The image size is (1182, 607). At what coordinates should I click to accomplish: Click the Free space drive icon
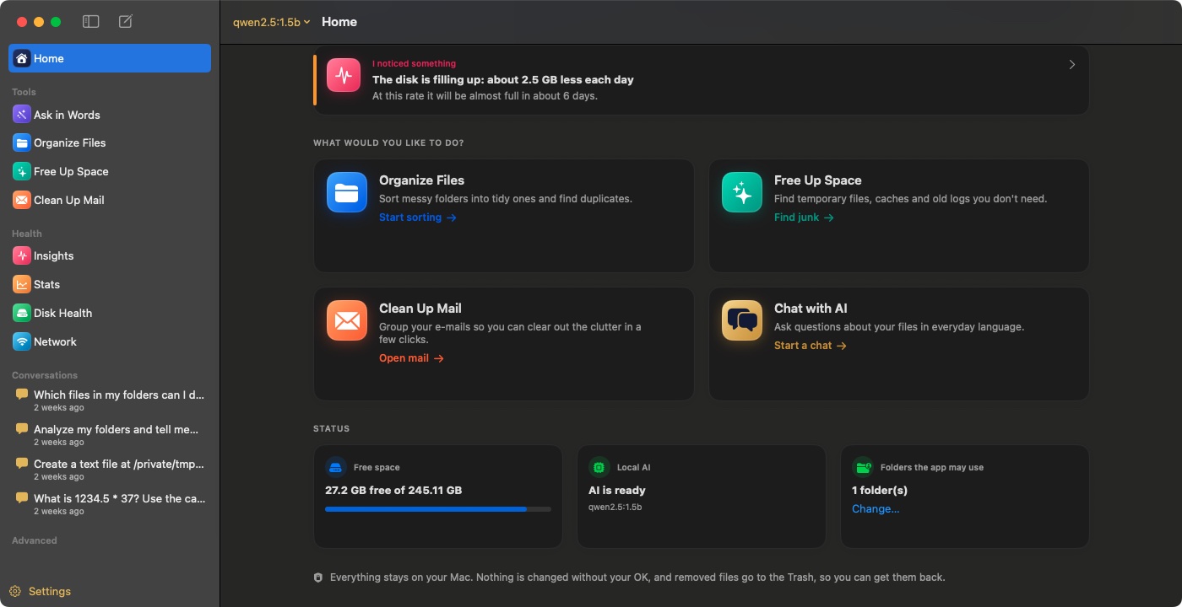point(336,467)
